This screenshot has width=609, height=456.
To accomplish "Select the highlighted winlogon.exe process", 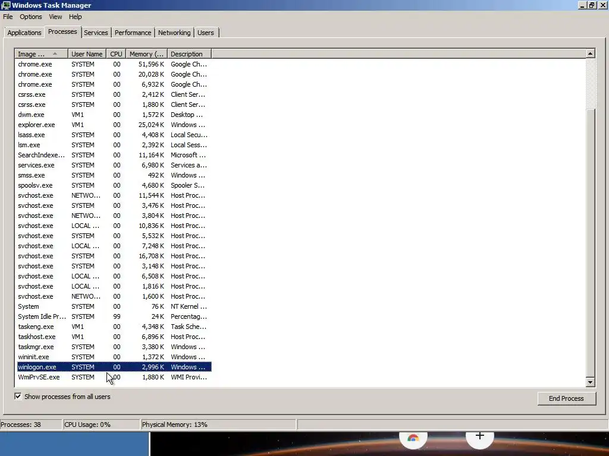I will 114,366.
